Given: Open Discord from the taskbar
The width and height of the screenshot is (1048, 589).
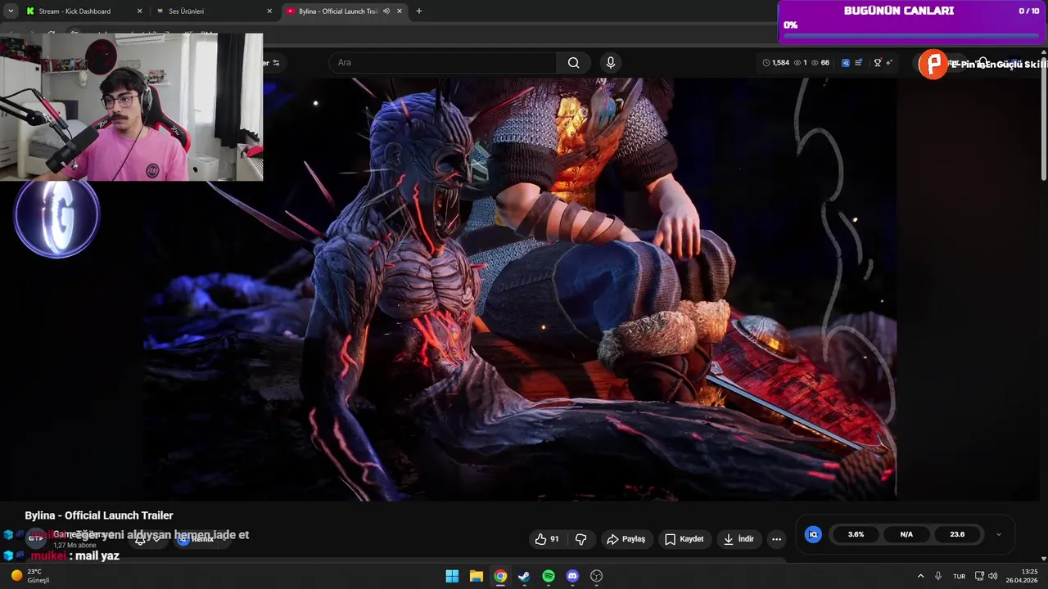Looking at the screenshot, I should [572, 576].
